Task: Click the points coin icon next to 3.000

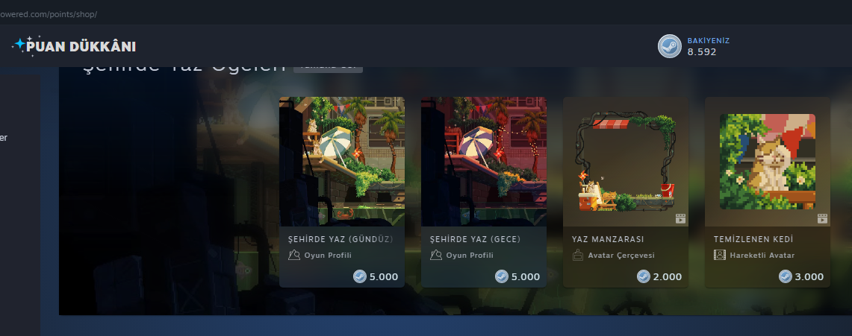Action: 785,276
